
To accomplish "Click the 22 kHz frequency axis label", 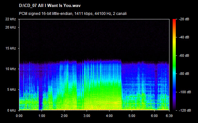I will (x=10, y=19).
